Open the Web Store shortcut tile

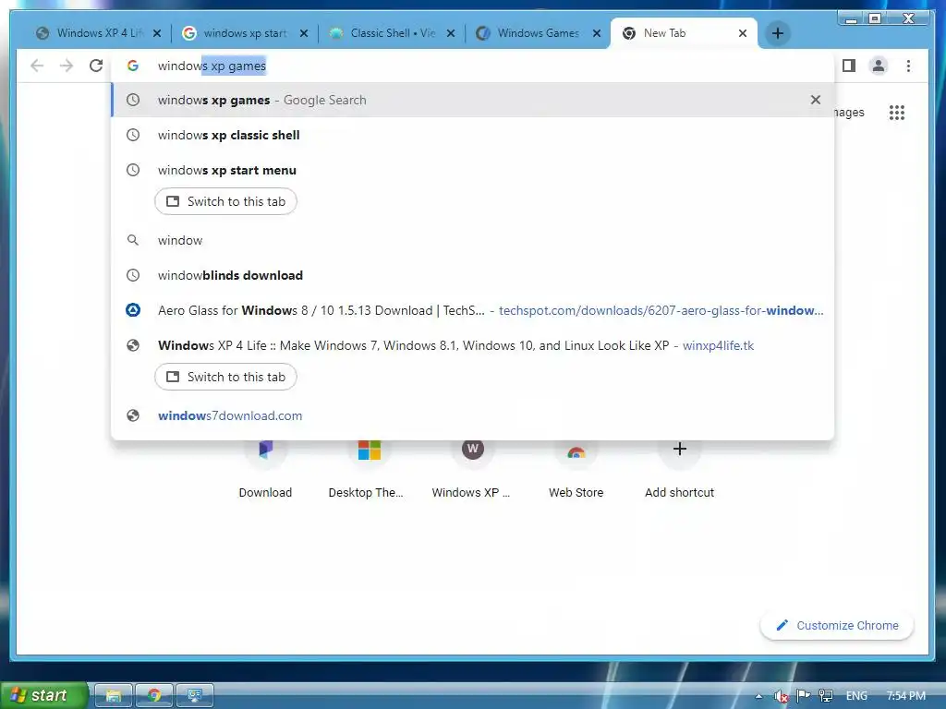(576, 470)
